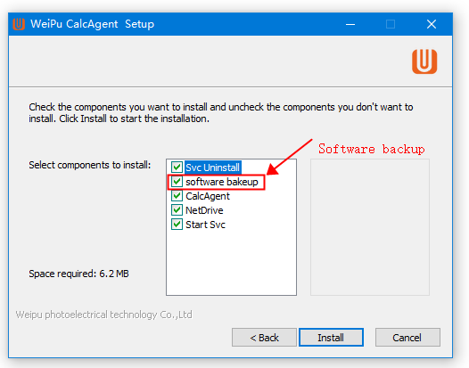
Task: Go back with the Back button
Action: coord(264,338)
